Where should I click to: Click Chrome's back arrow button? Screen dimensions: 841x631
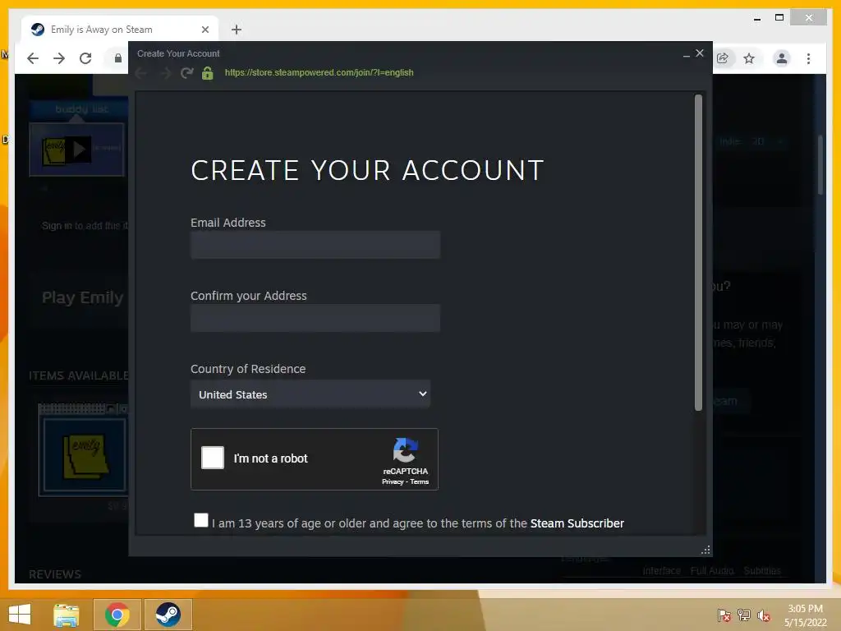(33, 58)
